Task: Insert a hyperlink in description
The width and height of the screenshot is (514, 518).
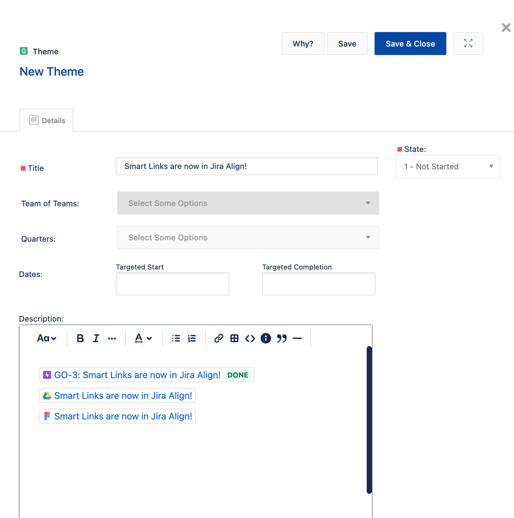Action: 218,338
